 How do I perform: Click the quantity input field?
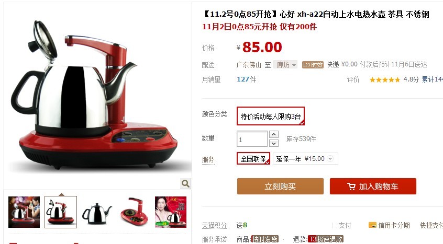(x=252, y=139)
